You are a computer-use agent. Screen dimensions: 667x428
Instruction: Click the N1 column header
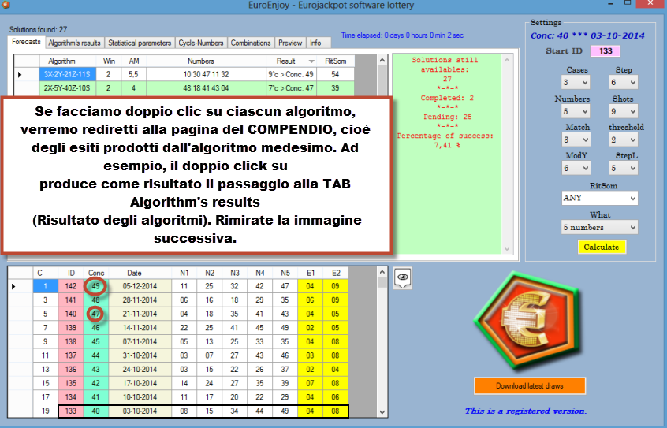coord(184,273)
